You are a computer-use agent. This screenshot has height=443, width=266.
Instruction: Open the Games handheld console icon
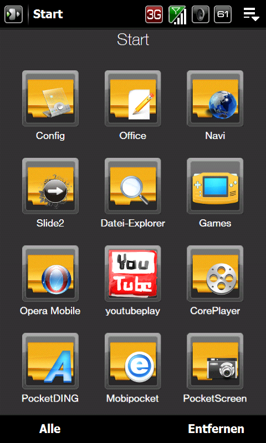[x=215, y=186]
